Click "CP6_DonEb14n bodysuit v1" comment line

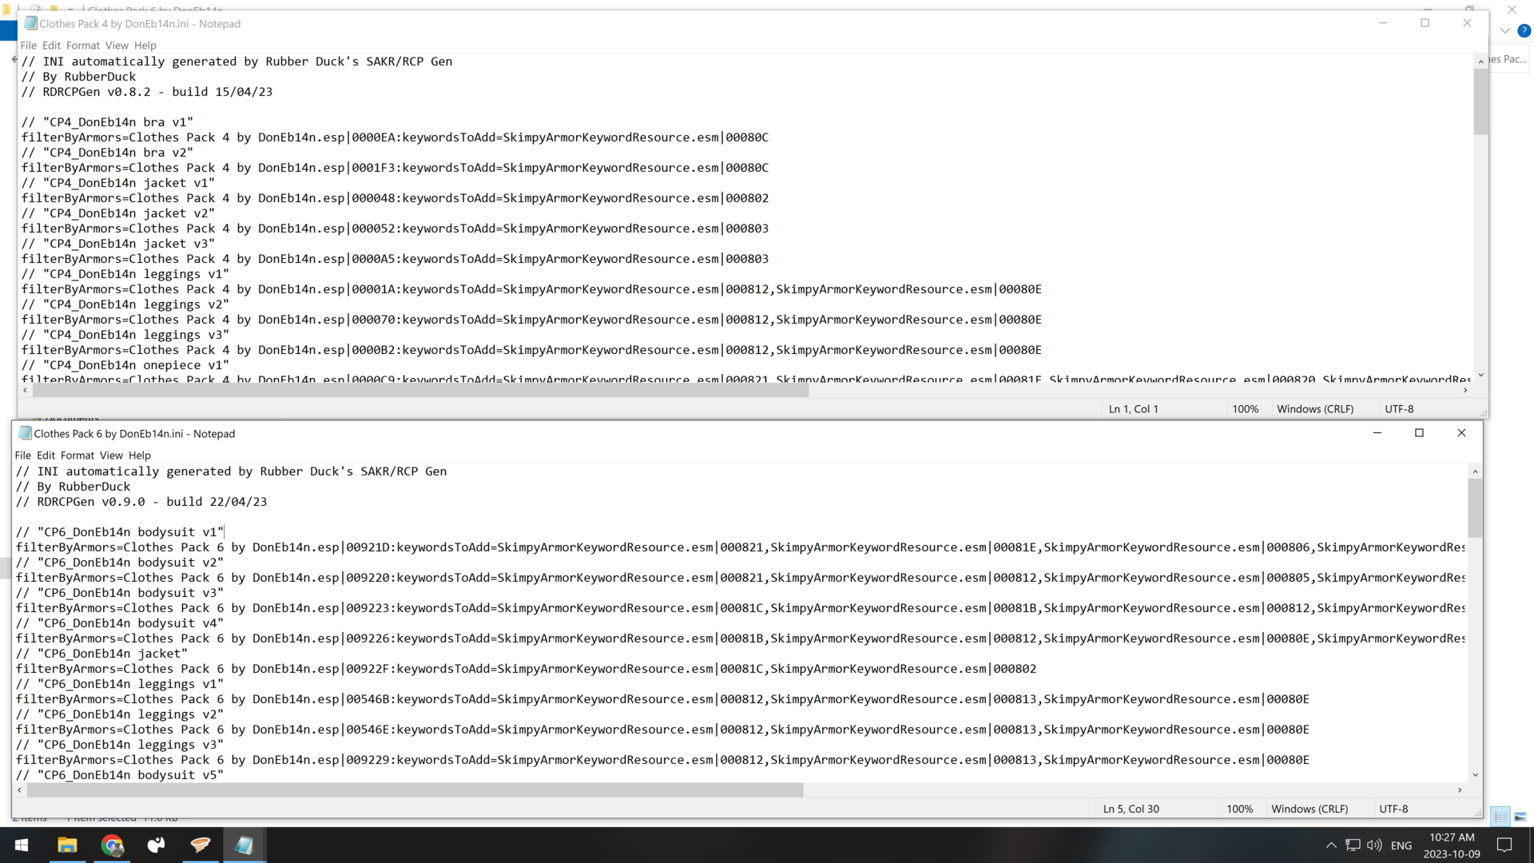tap(120, 532)
